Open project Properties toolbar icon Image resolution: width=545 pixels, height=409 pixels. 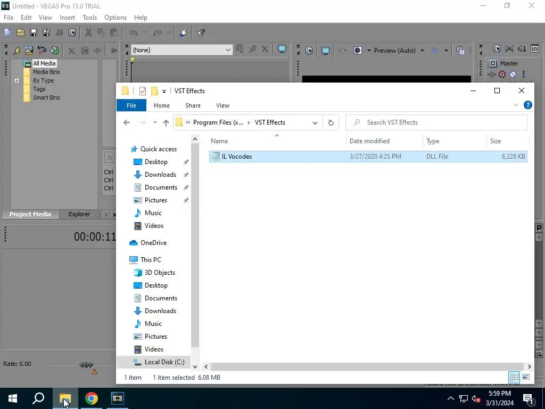(x=72, y=32)
